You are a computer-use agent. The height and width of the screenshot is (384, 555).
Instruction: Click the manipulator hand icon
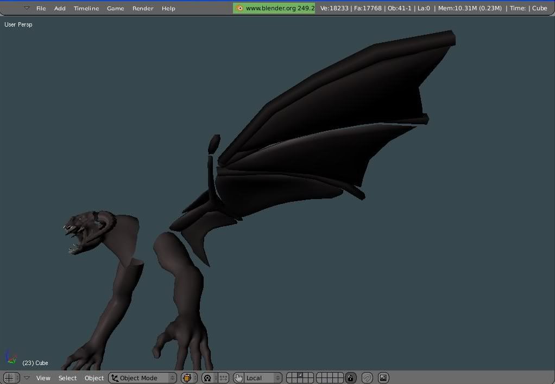coord(239,378)
